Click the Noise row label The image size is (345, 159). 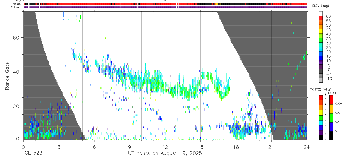coord(17,4)
